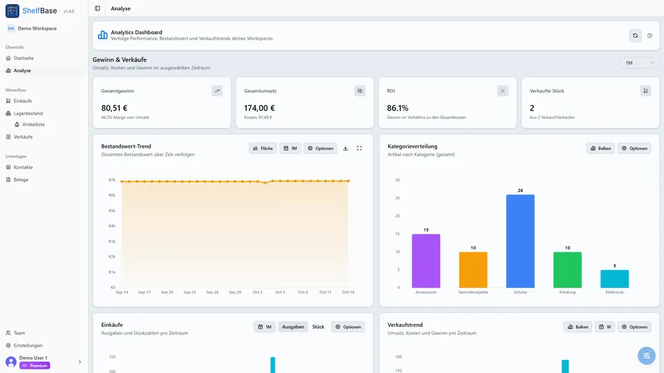664x373 pixels.
Task: Expand the Demo User 1 account menu
Action: tap(80, 362)
